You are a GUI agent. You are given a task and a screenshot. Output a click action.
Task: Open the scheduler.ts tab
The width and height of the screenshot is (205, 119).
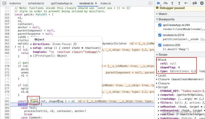pos(36,3)
